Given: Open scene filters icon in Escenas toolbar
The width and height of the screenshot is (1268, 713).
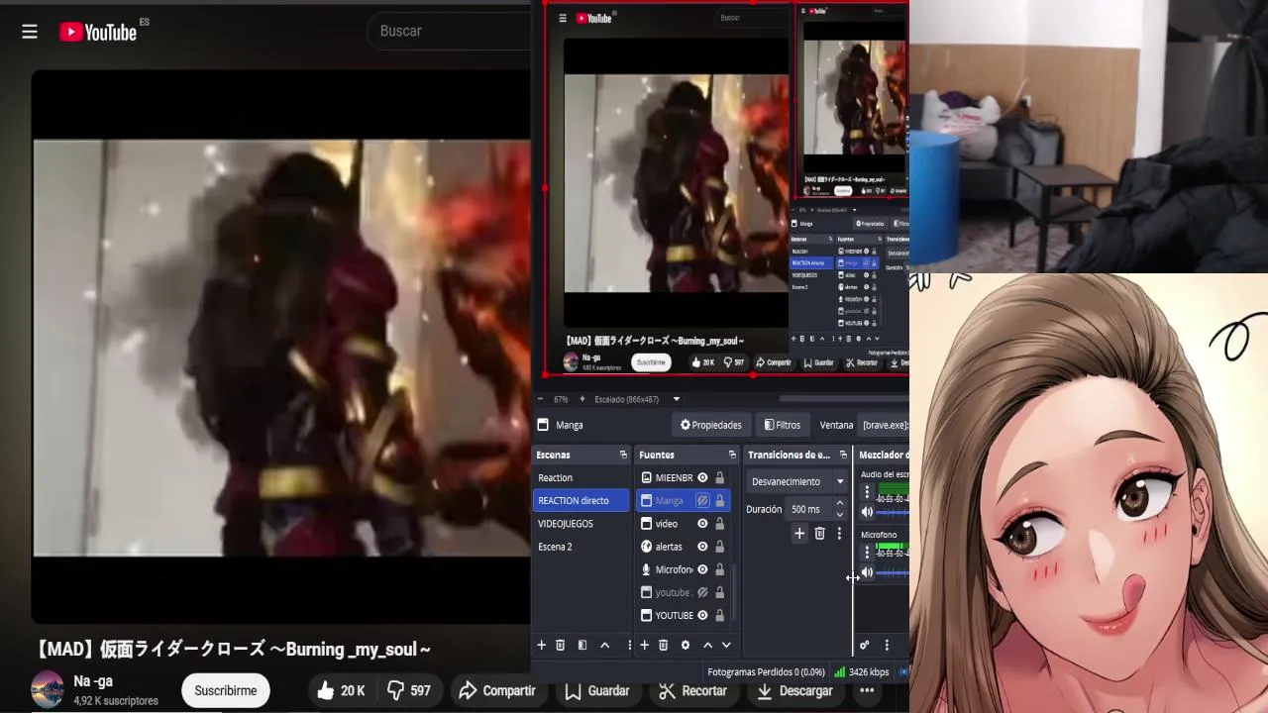Looking at the screenshot, I should (581, 645).
